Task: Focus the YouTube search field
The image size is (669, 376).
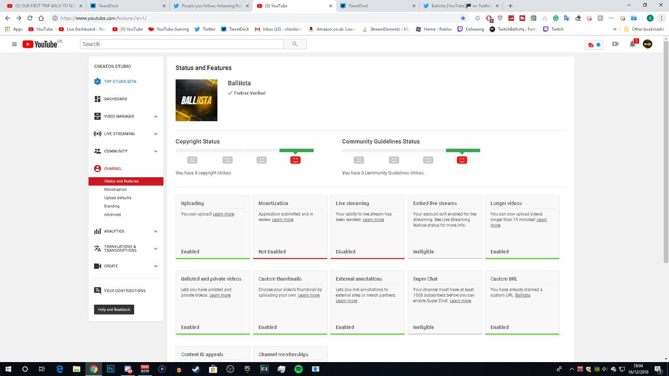Action: 182,44
